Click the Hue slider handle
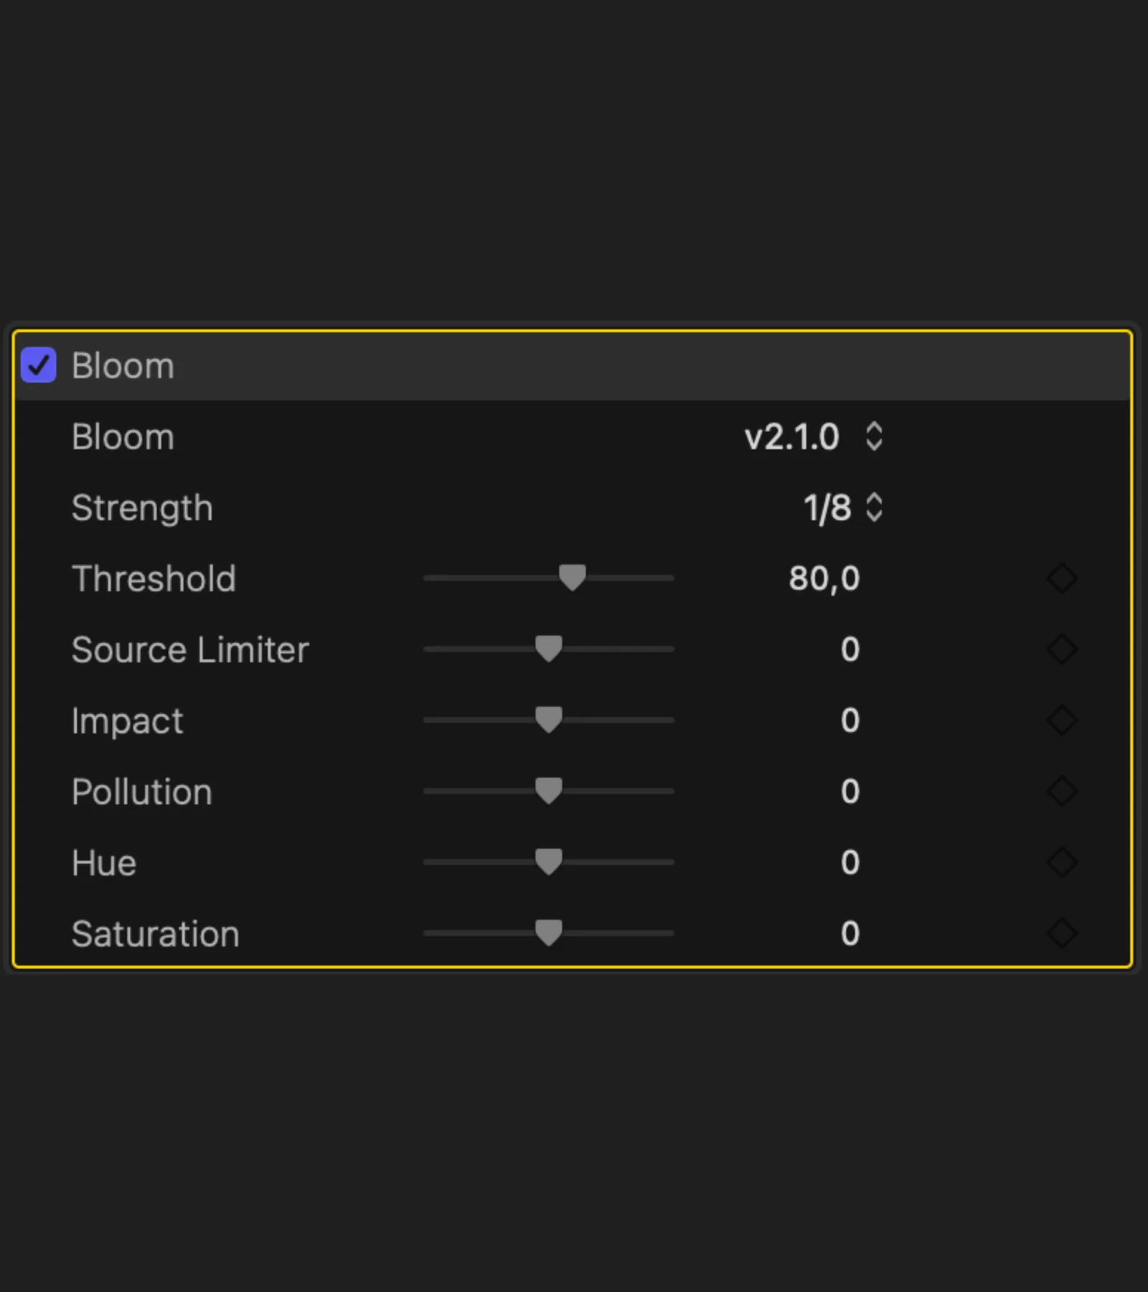1148x1292 pixels. (x=549, y=861)
